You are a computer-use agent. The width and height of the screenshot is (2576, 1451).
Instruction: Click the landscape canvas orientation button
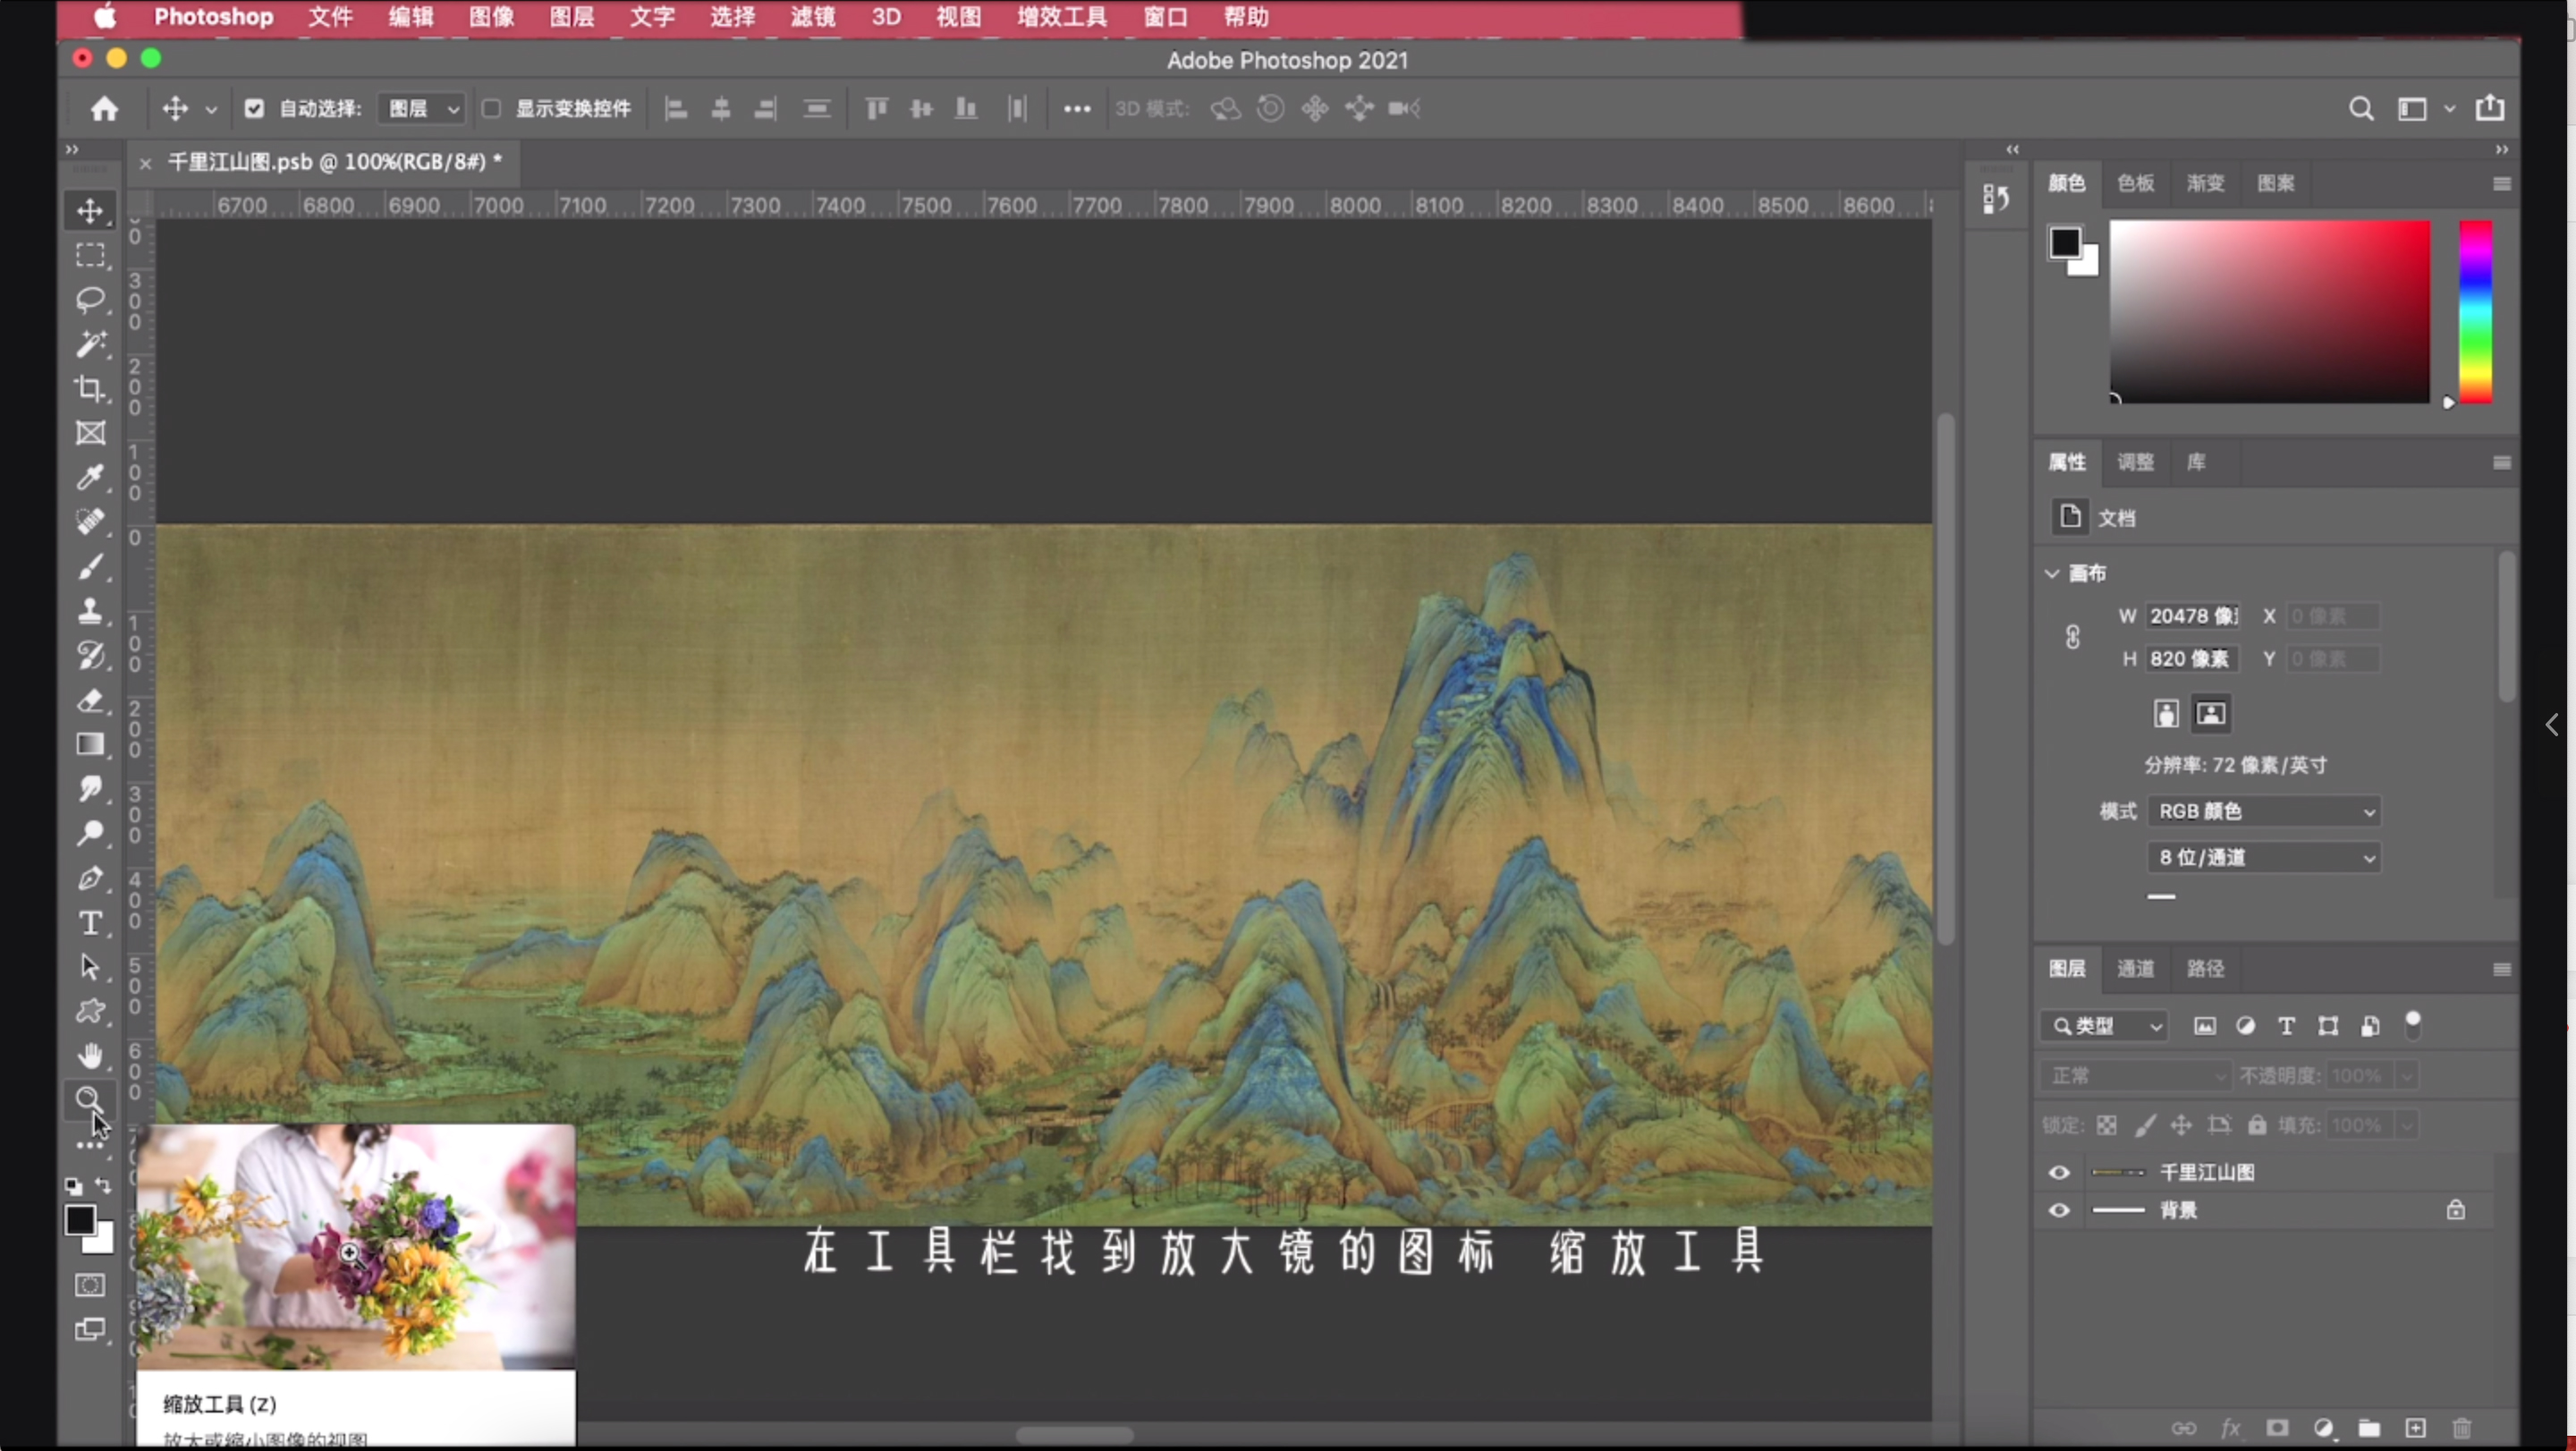[2210, 714]
